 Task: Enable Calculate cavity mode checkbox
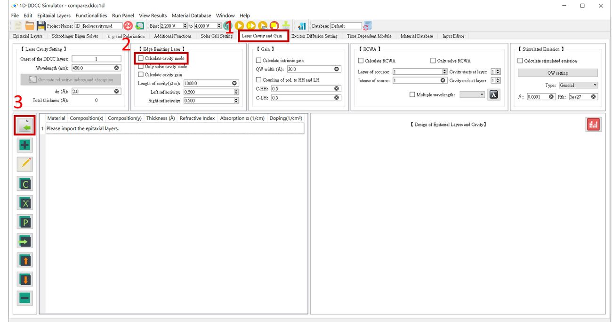point(141,58)
